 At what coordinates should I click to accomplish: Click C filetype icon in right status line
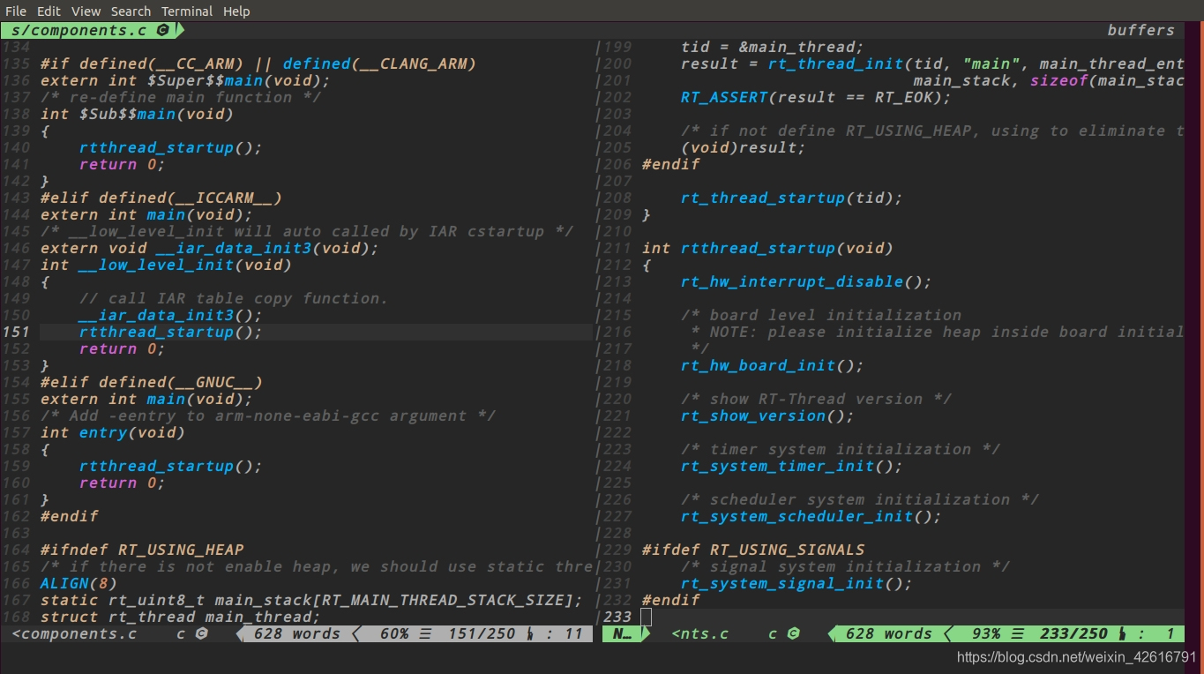[793, 633]
